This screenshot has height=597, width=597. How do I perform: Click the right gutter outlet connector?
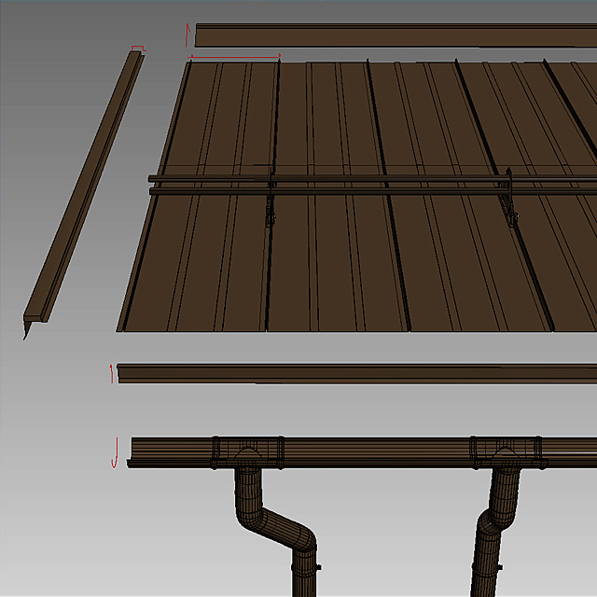click(506, 452)
